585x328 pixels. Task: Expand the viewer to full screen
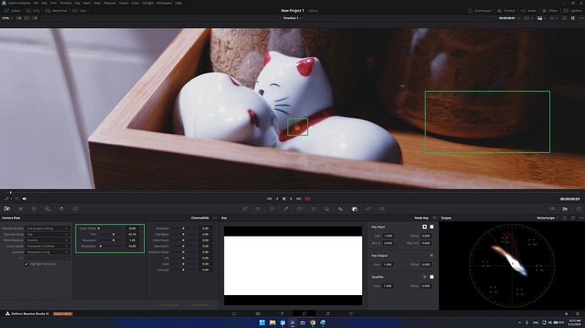(572, 18)
